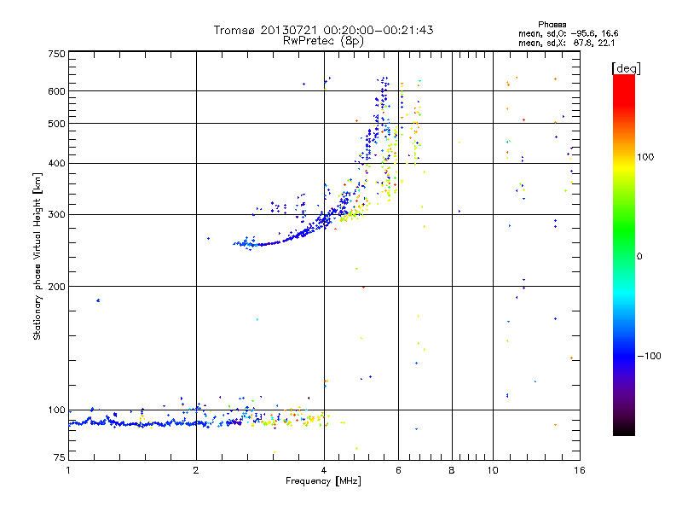This screenshot has height=512, width=682.
Task: Click the y-axis tick label '400'
Action: point(56,164)
